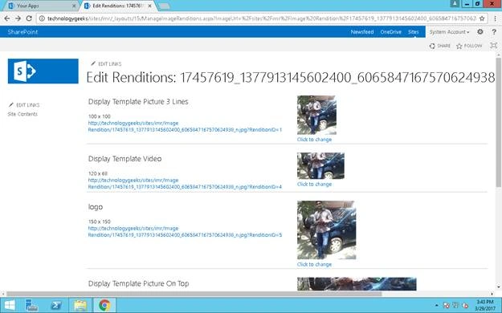Click the Display Template Picture 3 Lines heading
The height and width of the screenshot is (313, 502).
pos(138,101)
